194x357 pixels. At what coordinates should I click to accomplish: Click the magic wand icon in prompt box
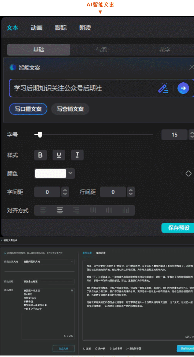tap(163, 88)
